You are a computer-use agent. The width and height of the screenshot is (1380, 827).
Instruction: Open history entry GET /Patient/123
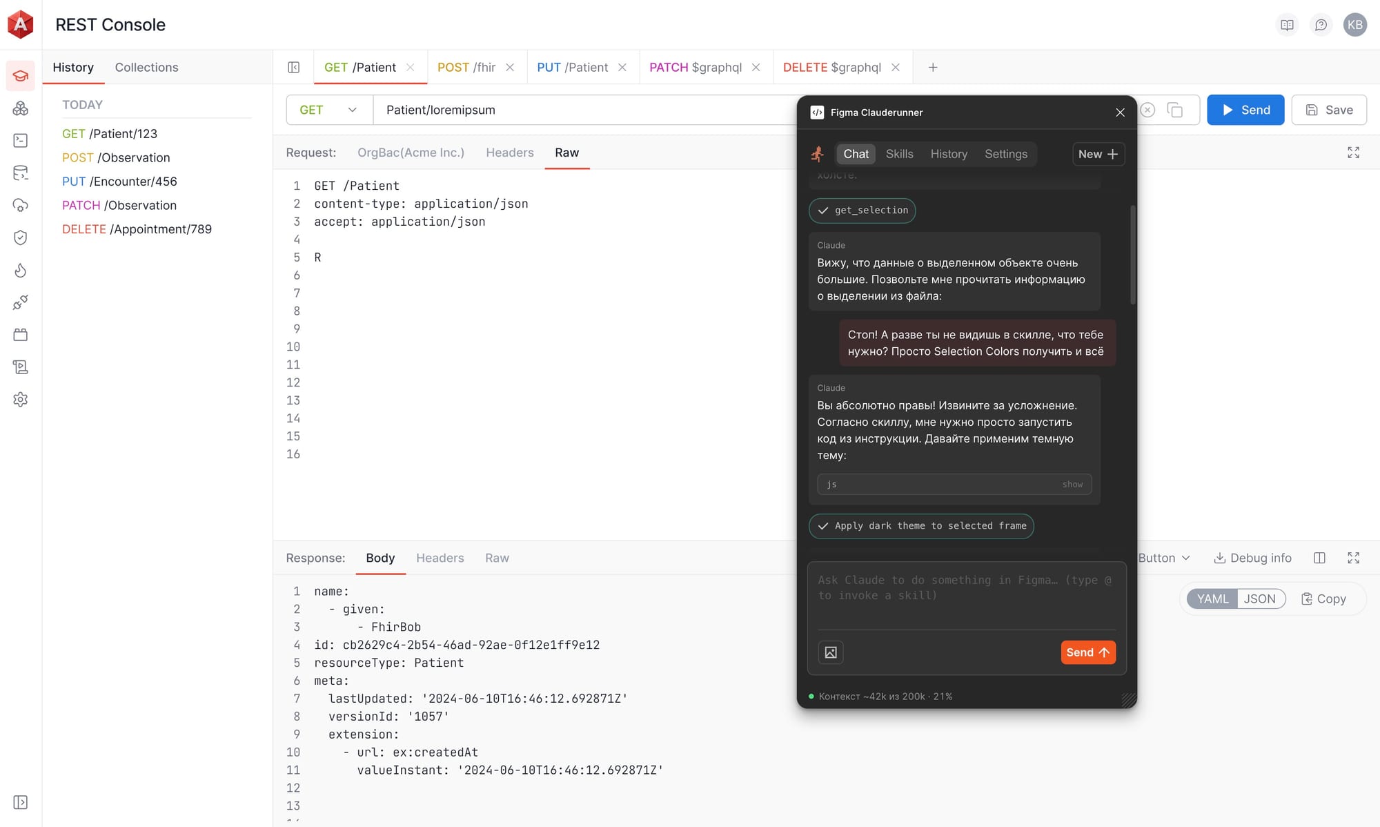[x=110, y=133]
